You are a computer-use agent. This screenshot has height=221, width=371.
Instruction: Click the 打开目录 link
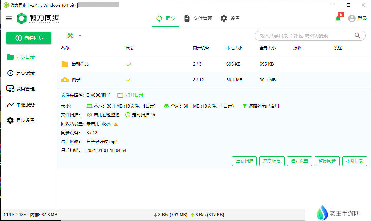tap(131, 95)
